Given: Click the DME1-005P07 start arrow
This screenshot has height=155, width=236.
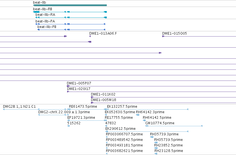Looking at the screenshot, I should click(68, 86).
